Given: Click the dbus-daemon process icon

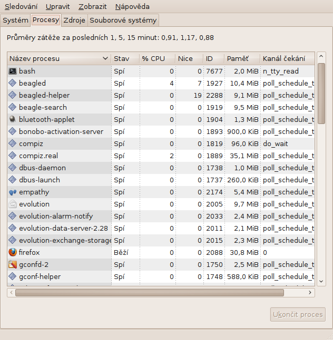Looking at the screenshot, I should point(13,168).
